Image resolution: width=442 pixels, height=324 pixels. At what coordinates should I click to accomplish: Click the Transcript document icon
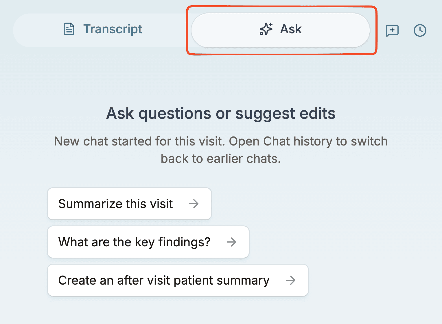pos(69,29)
